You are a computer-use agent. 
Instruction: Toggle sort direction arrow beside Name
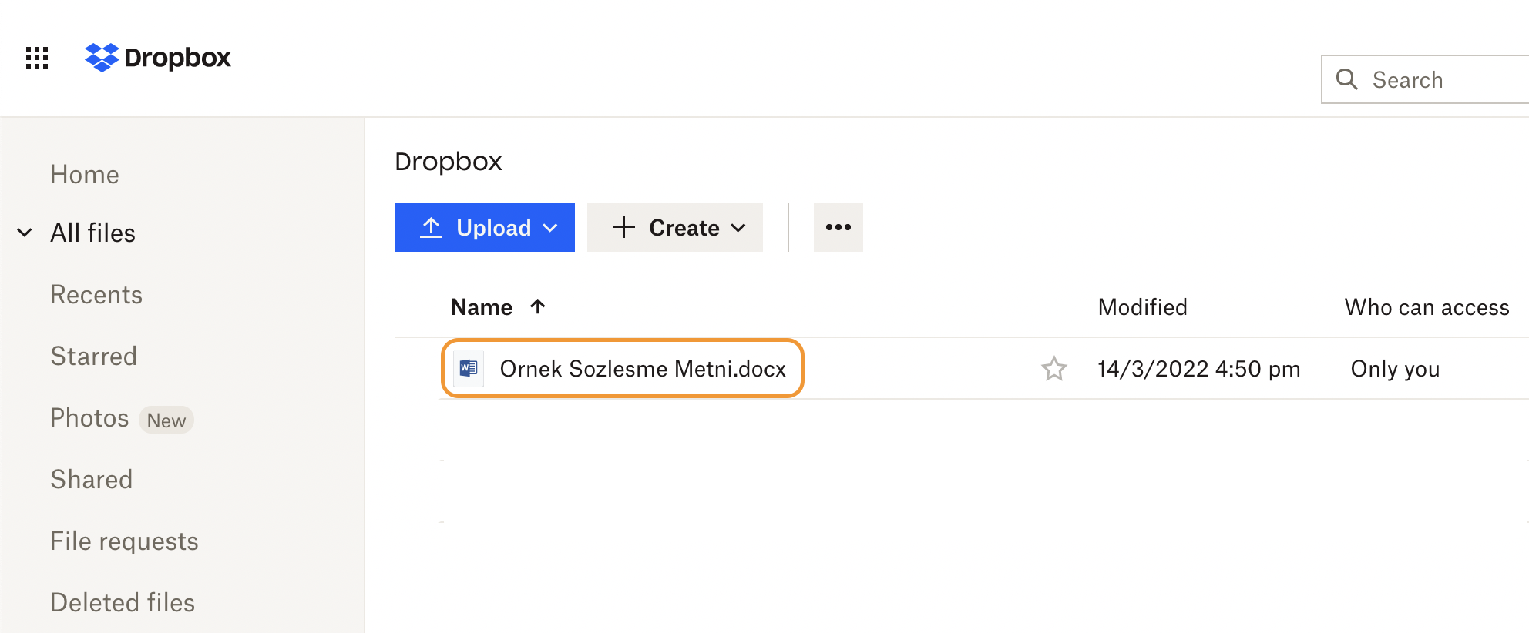(538, 306)
